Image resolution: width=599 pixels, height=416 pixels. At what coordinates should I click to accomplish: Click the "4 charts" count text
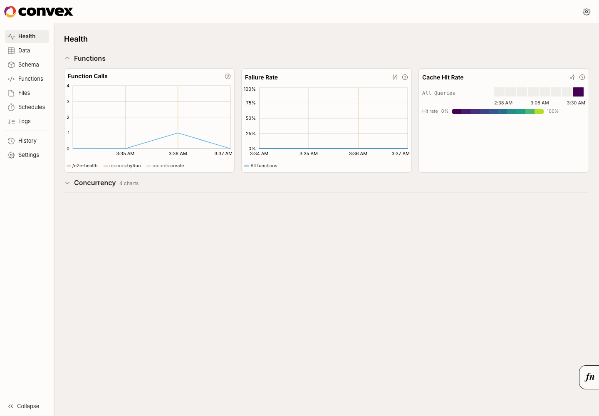(129, 183)
